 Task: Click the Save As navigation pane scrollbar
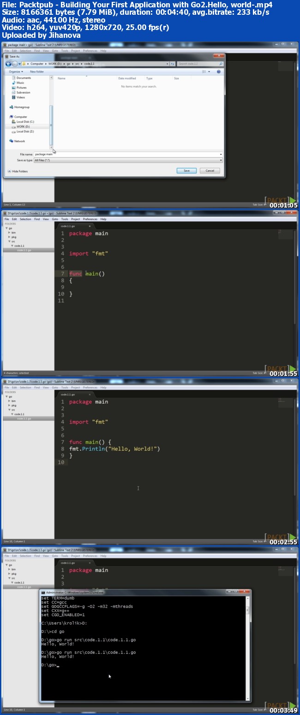51,112
